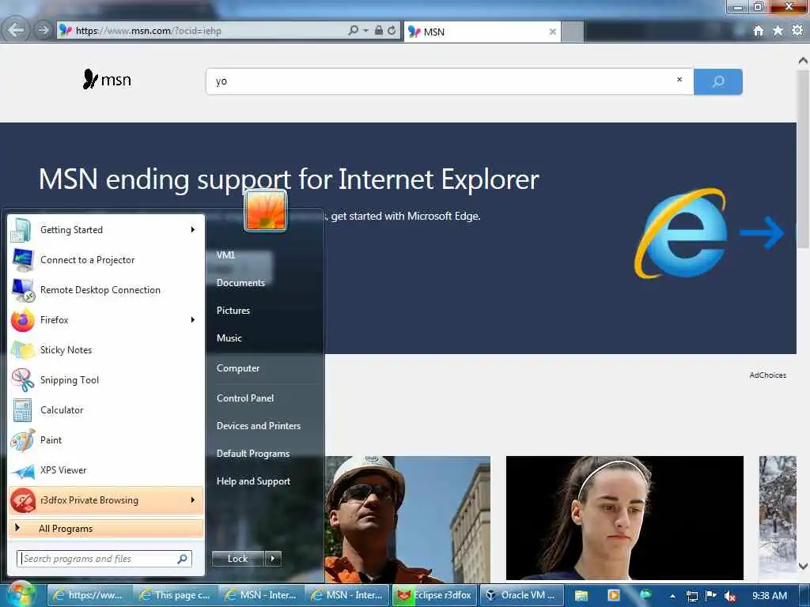Open shutdown options arrow beside Lock

pyautogui.click(x=273, y=559)
